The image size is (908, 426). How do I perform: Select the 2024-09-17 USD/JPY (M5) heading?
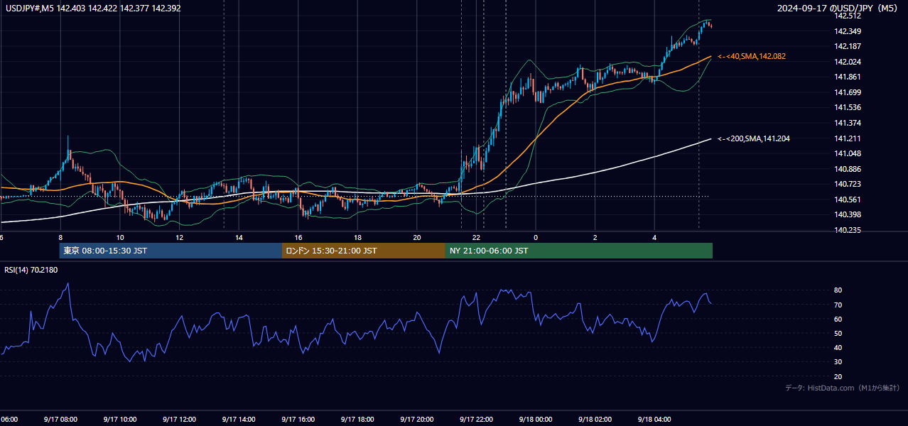pyautogui.click(x=838, y=9)
